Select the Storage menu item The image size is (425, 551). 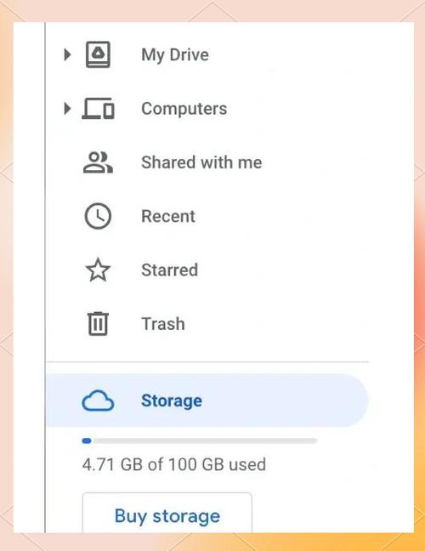[x=207, y=400]
